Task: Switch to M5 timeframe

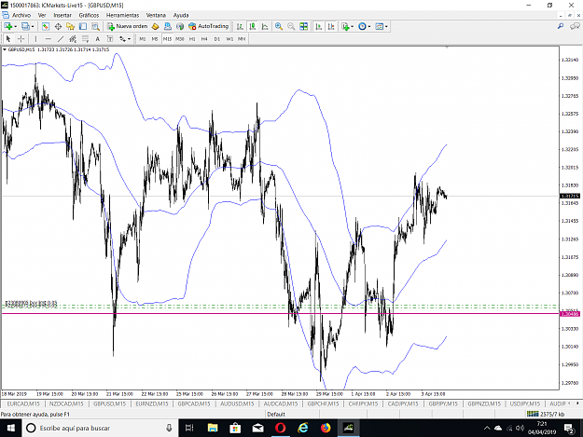Action: point(155,38)
